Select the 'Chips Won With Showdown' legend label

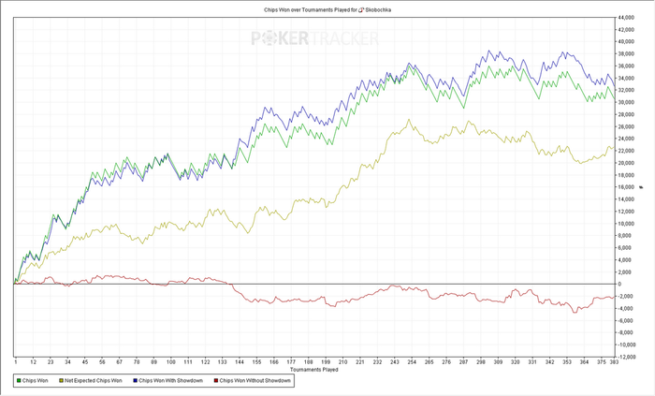click(170, 380)
